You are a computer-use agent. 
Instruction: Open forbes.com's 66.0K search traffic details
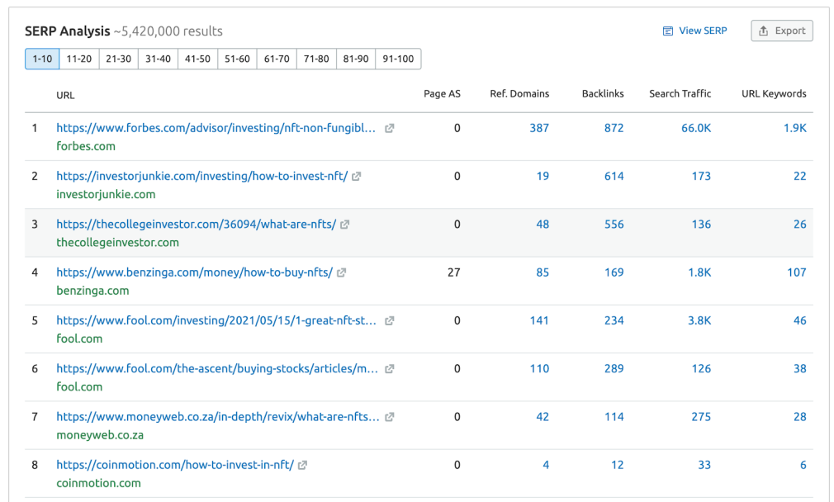tap(696, 128)
